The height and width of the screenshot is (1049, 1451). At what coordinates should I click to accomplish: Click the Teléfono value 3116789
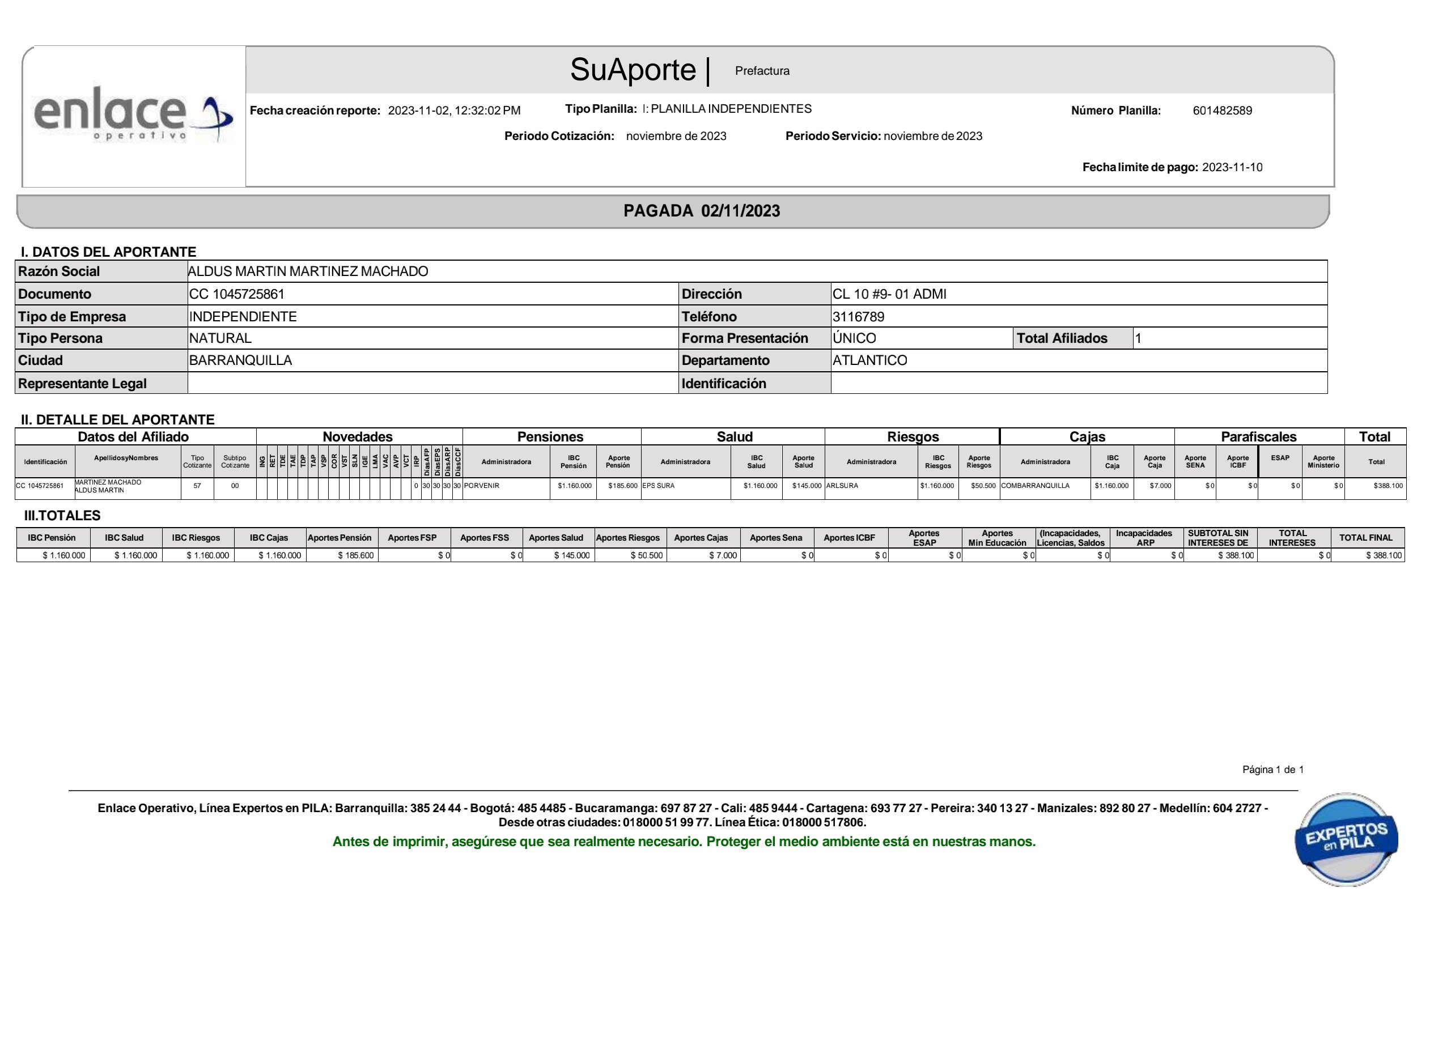coord(858,317)
